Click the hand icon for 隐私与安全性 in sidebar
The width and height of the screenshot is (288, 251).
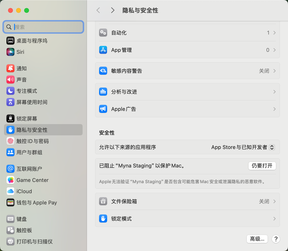[10, 130]
